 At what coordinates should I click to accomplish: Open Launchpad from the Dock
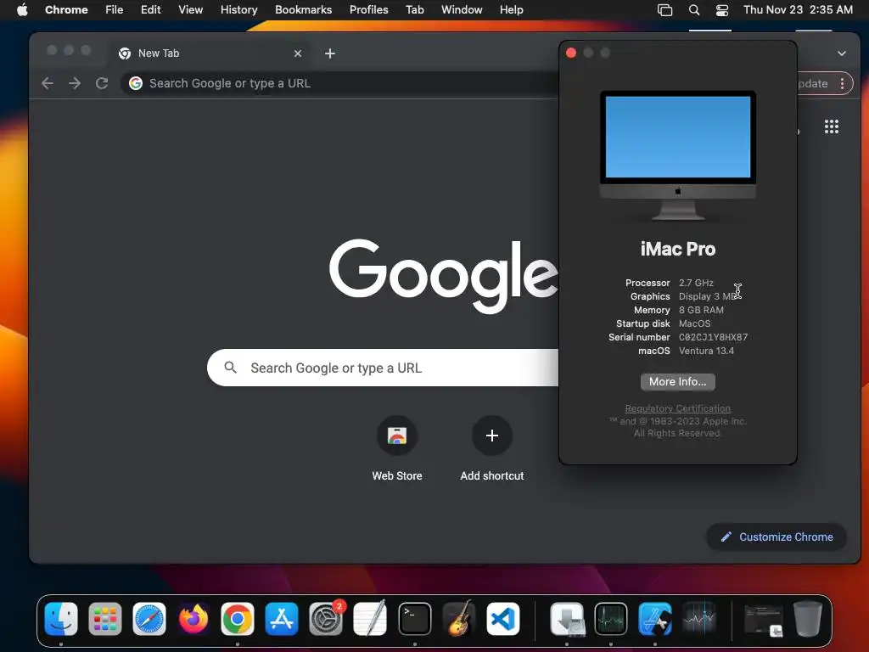coord(105,618)
